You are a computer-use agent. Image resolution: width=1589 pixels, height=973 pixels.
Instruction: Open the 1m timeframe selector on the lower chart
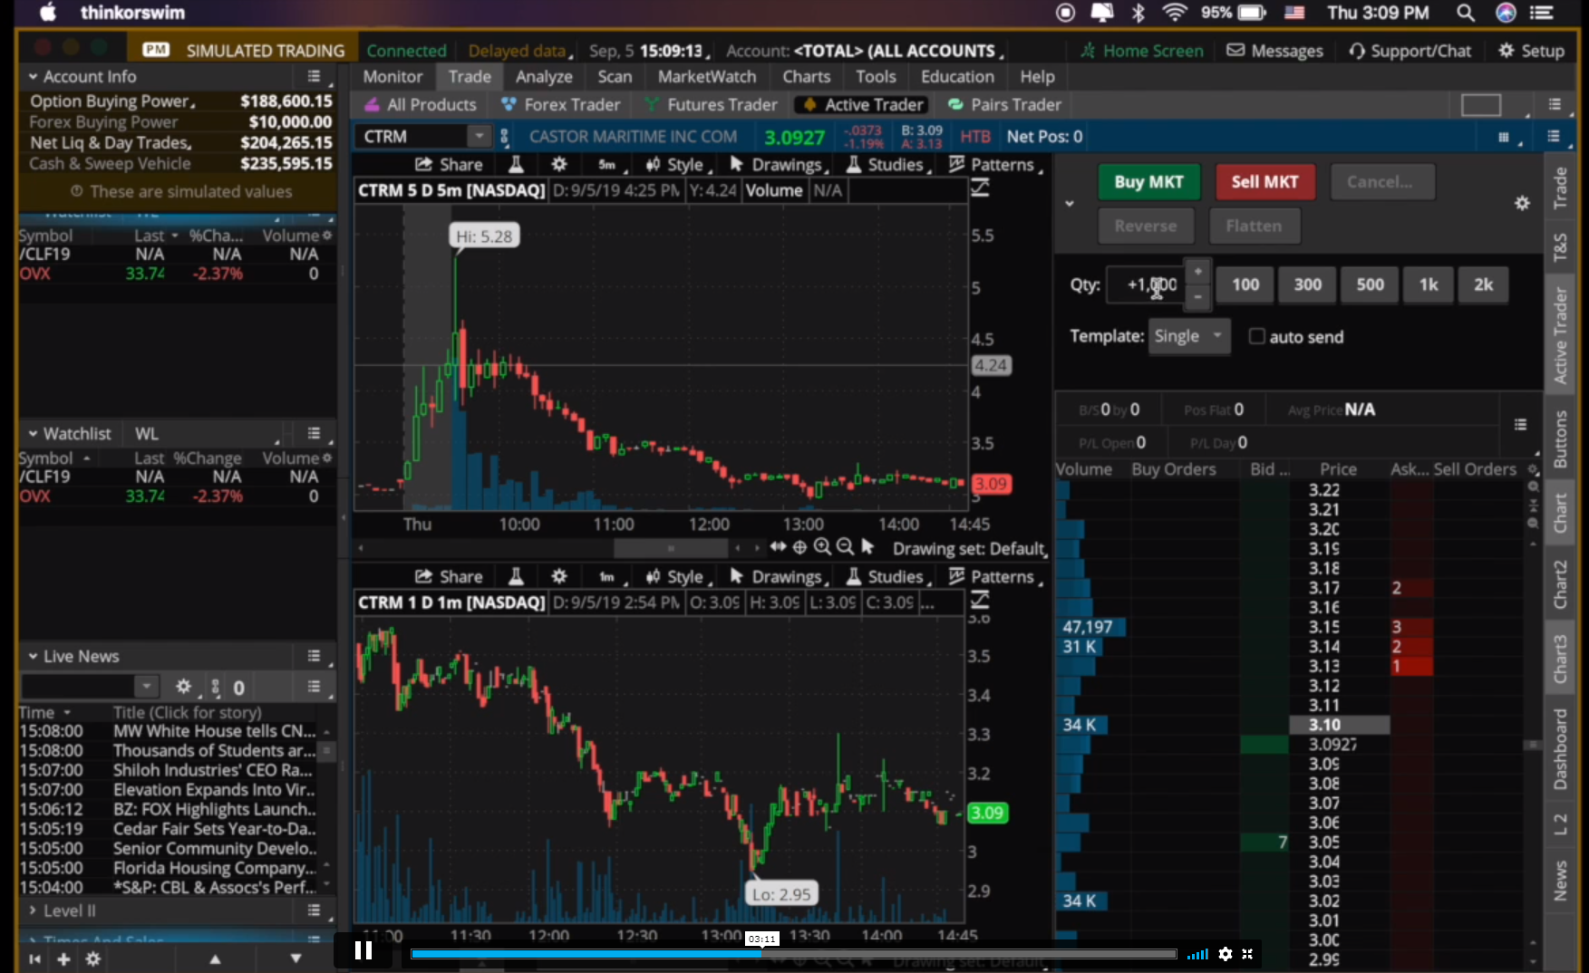(x=606, y=577)
